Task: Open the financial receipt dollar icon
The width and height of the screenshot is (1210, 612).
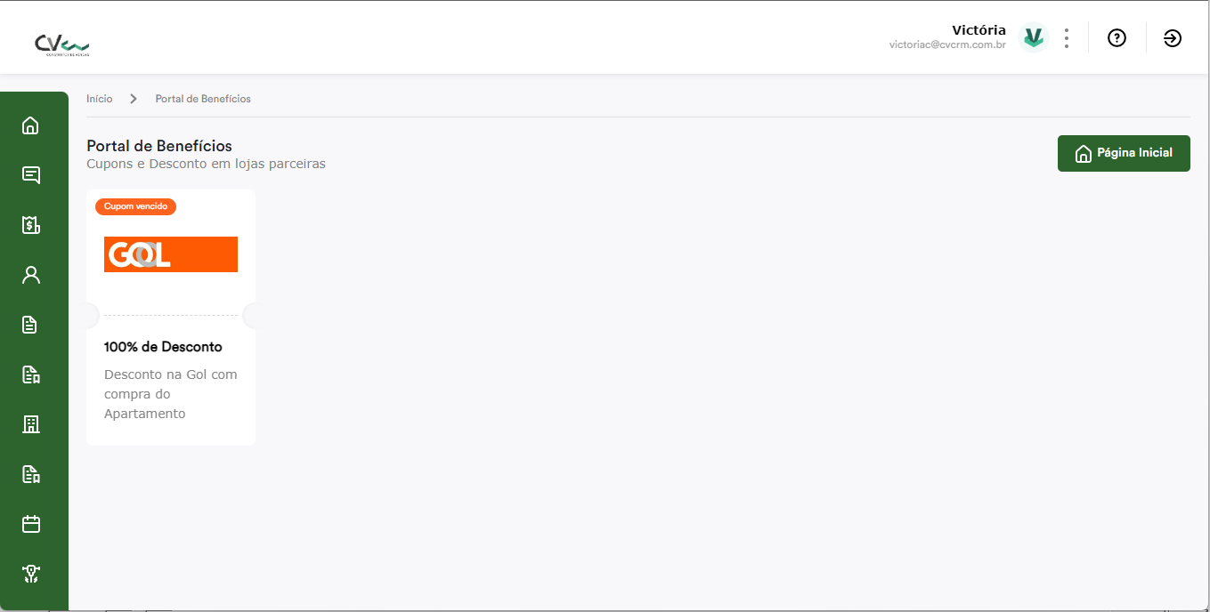Action: tap(31, 225)
